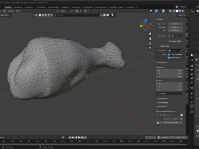
Task: Open the Options dropdown in viewport header
Action: (x=182, y=15)
